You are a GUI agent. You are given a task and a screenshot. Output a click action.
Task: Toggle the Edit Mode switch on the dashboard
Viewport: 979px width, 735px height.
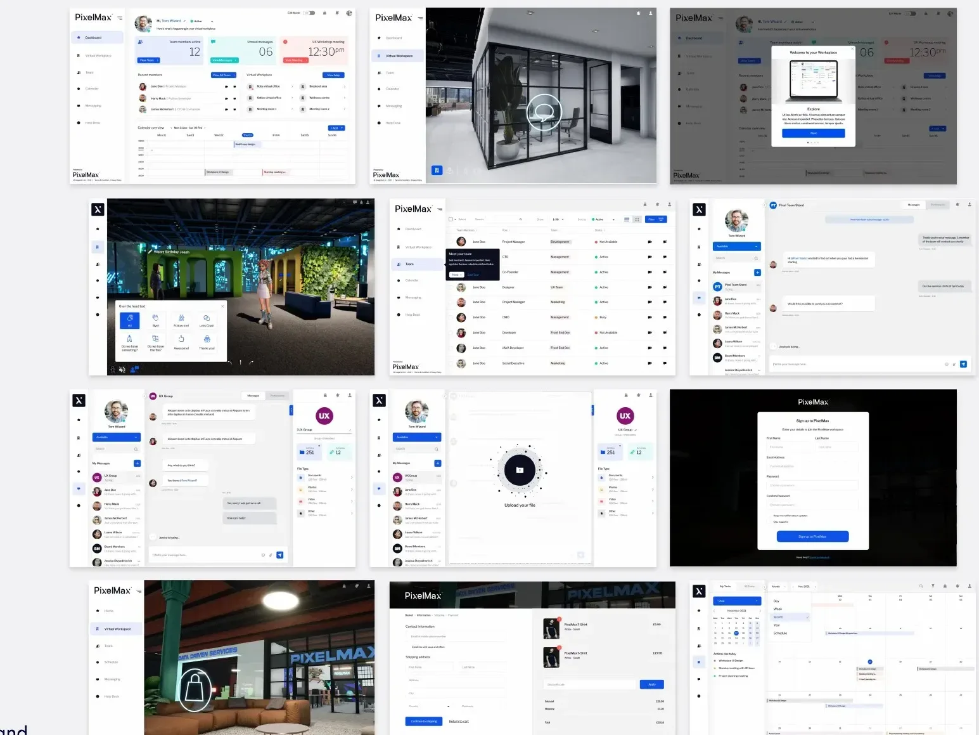tap(309, 13)
